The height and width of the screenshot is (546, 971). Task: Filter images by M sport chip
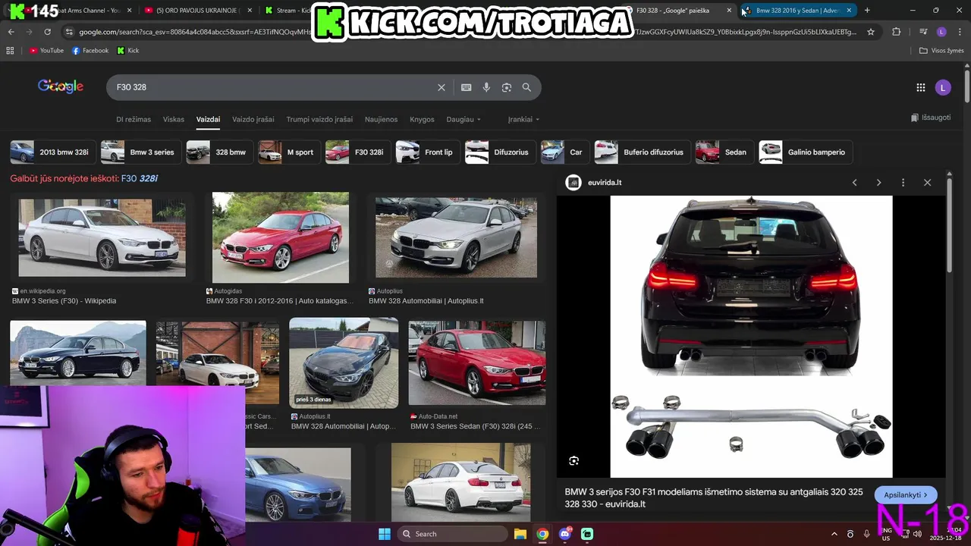pos(288,152)
